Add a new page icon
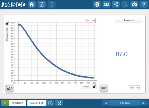Image resolution: width=149 pixels, height=108 pixels. click(42, 4)
